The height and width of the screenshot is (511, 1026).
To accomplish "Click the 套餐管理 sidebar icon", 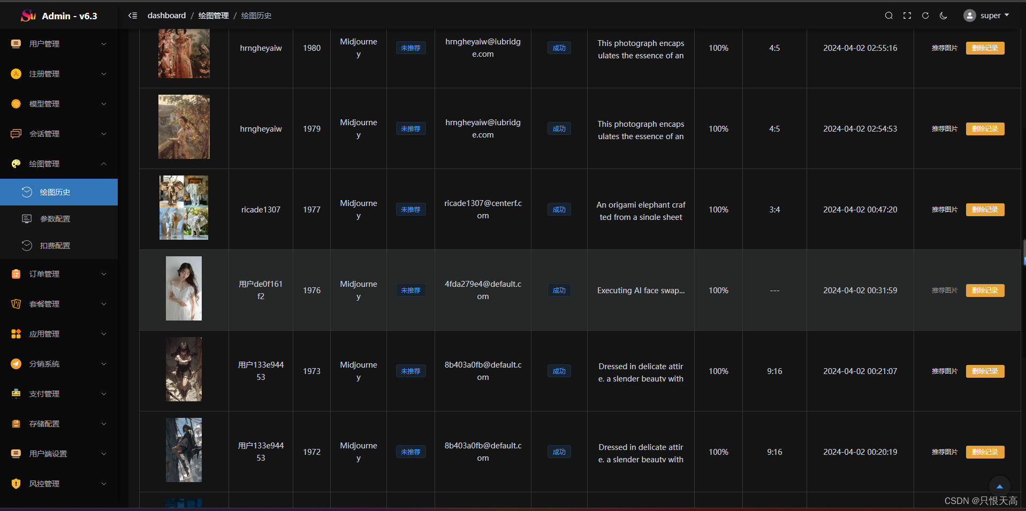I will (16, 304).
